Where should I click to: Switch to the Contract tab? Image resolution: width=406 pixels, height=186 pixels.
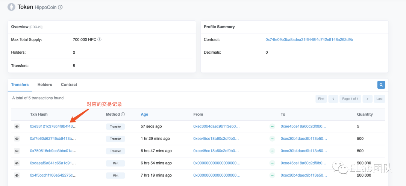click(69, 85)
